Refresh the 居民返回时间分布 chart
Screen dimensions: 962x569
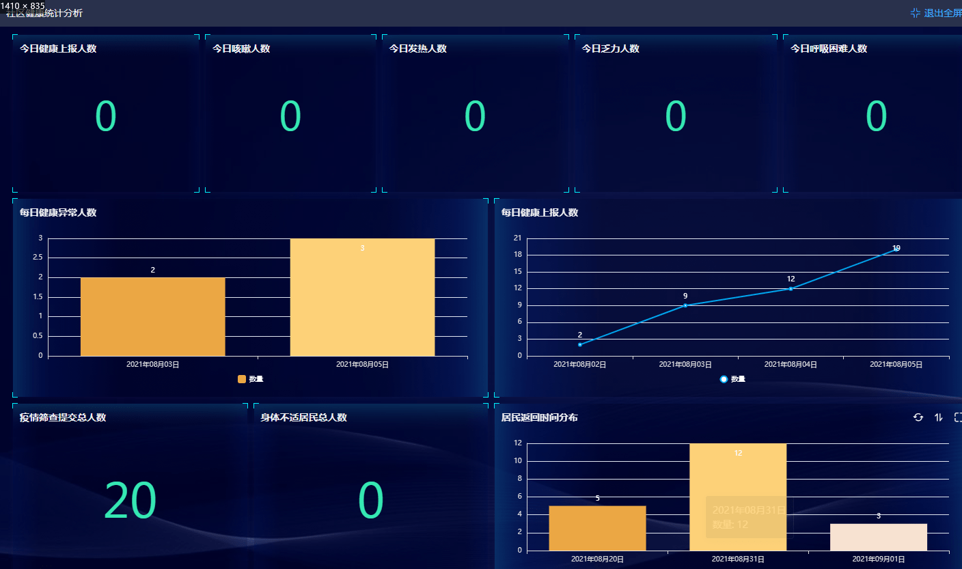pos(918,417)
